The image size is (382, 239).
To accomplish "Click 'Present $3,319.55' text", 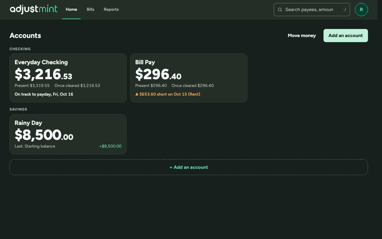I will click(x=32, y=85).
